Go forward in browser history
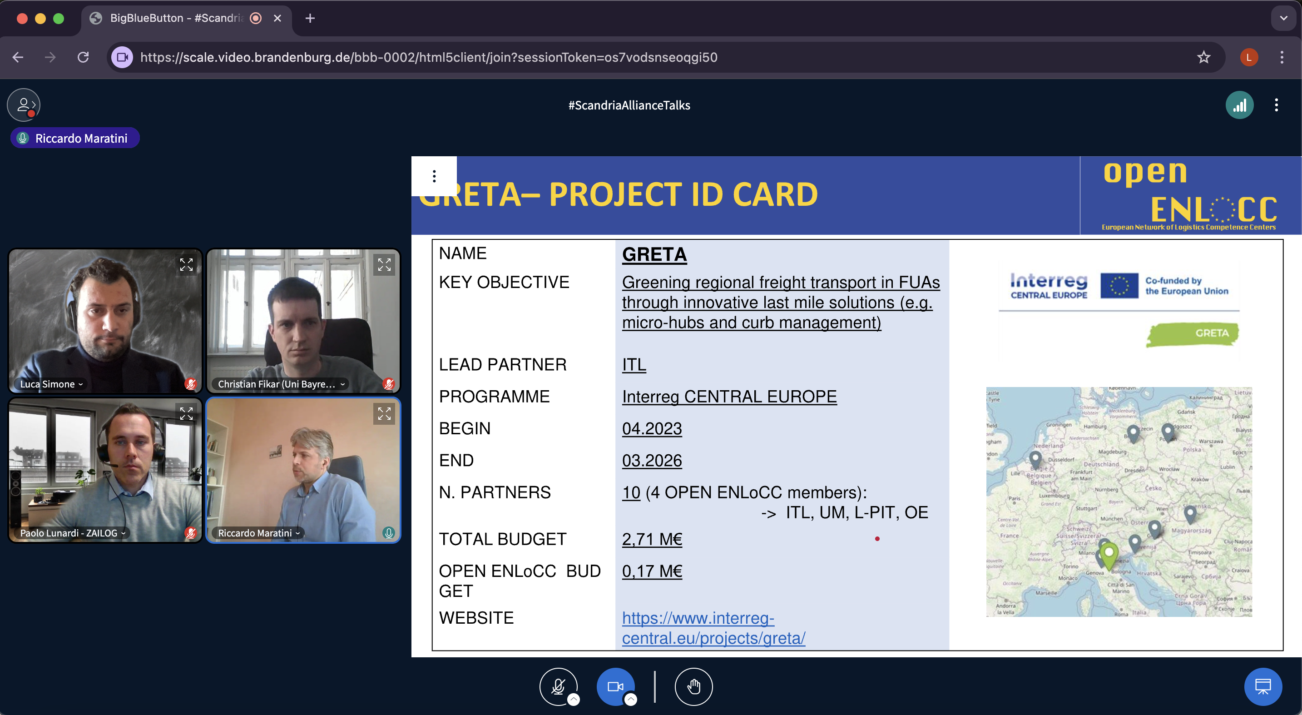 (50, 57)
